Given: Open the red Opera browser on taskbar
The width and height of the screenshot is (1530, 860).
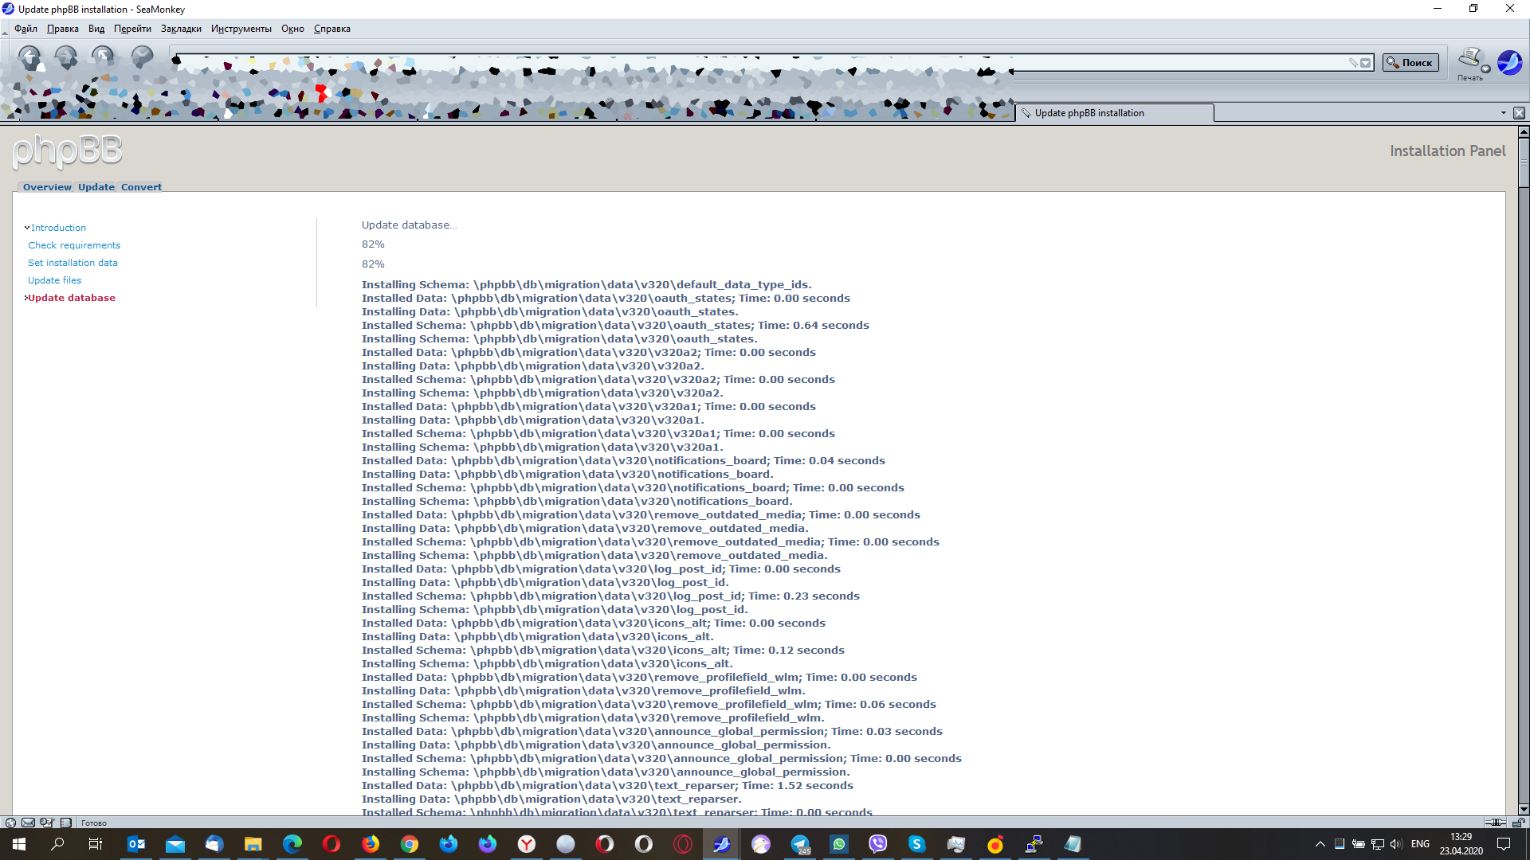Looking at the screenshot, I should tap(331, 844).
